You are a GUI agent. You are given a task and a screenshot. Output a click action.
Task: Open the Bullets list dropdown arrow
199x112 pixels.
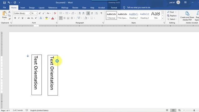63,13
